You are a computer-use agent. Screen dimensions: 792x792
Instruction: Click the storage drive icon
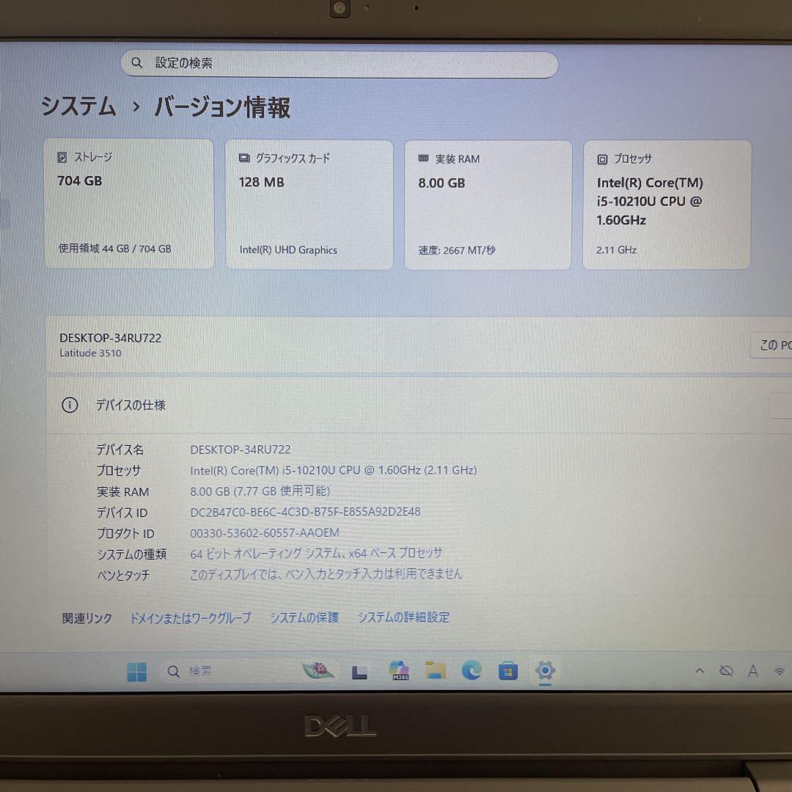click(x=62, y=157)
